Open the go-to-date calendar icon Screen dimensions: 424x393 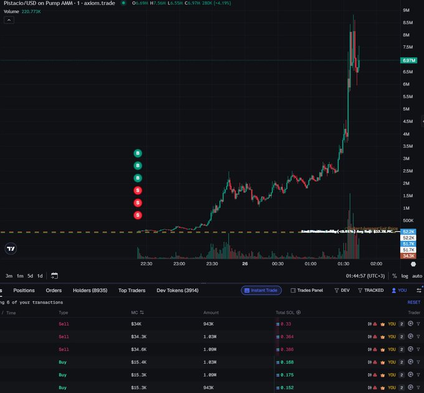[54, 276]
